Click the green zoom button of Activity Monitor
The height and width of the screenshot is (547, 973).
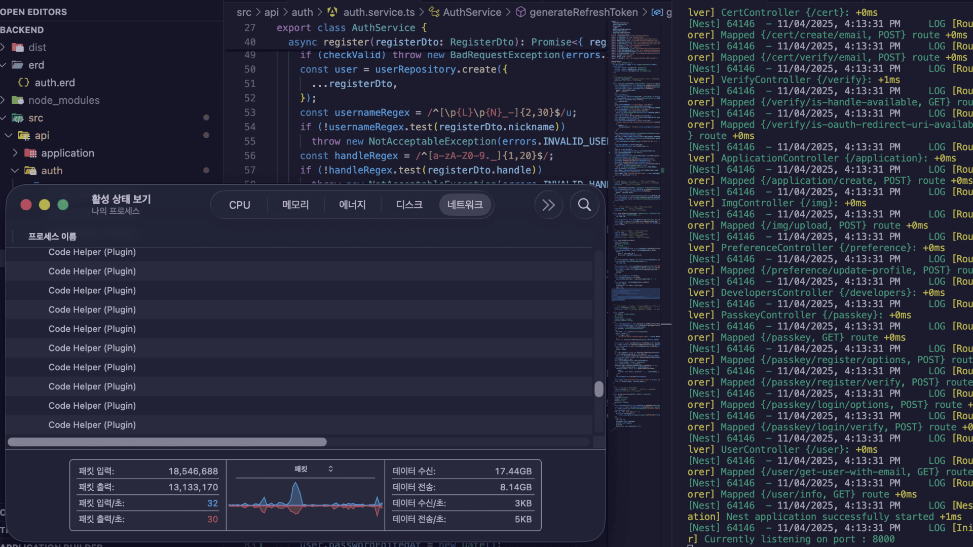(63, 205)
